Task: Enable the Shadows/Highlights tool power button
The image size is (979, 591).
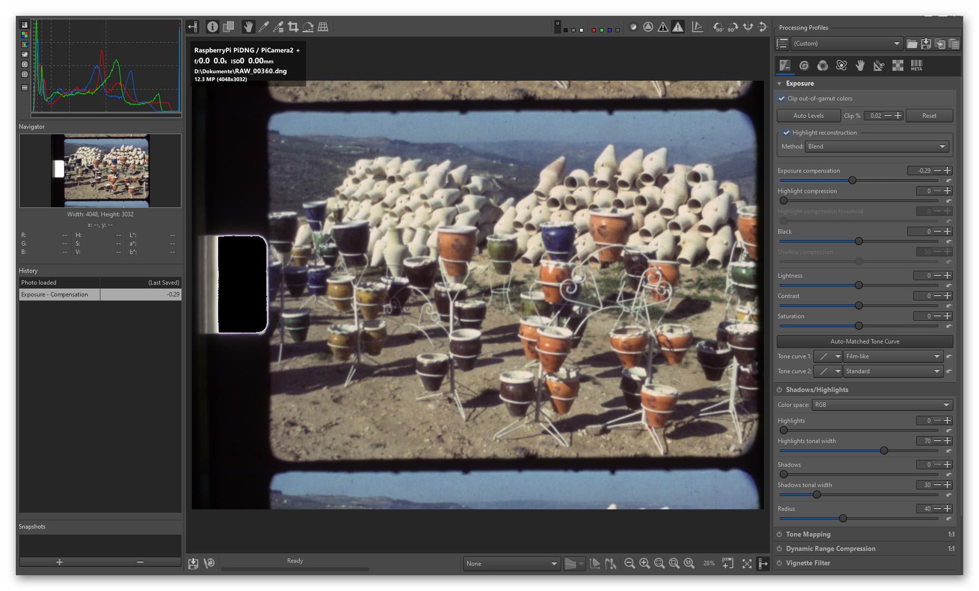Action: [x=779, y=390]
